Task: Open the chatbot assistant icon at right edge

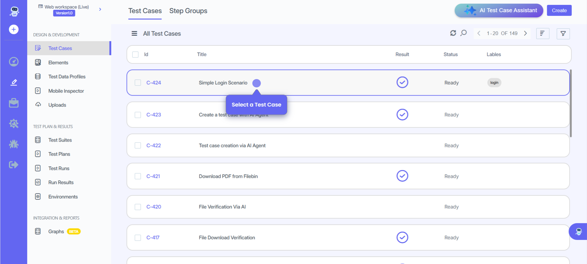Action: coord(578,231)
